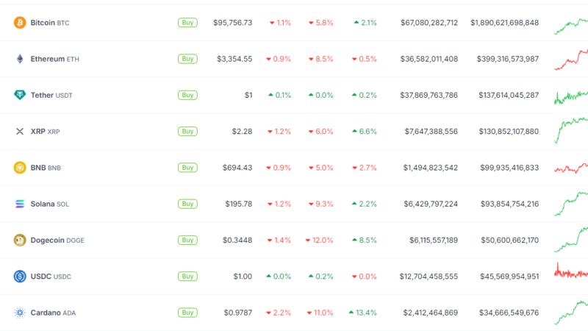Open the Cardano sparkline chart

pos(571,312)
